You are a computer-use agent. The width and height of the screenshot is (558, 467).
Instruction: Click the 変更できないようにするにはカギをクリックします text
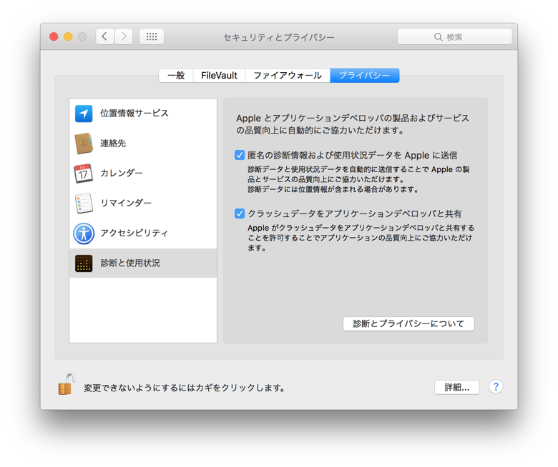tap(185, 388)
